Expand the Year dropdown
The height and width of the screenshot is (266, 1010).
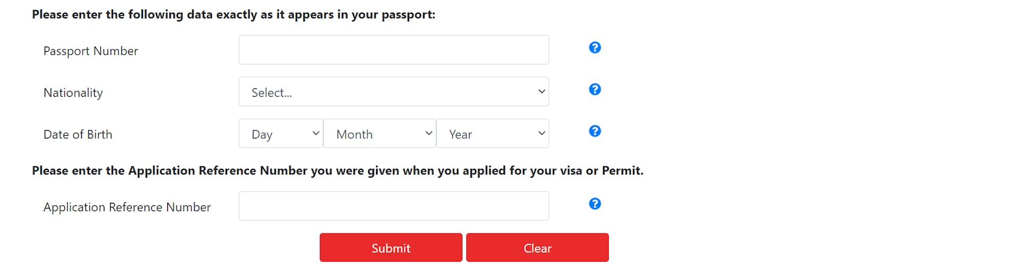point(492,134)
